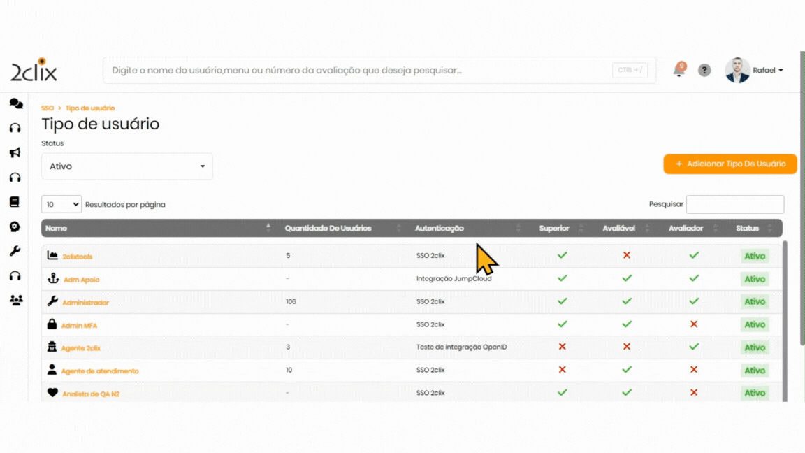Image resolution: width=805 pixels, height=453 pixels.
Task: Open the Adm Apoio user type link
Action: [81, 280]
